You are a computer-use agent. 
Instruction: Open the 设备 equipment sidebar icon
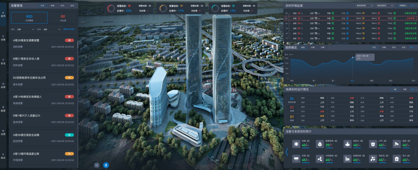coord(3,38)
